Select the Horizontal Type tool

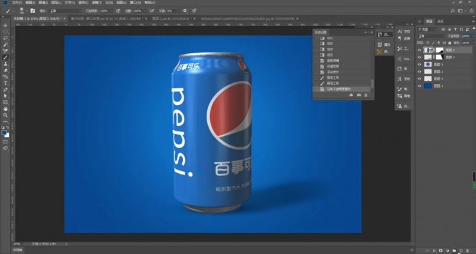pos(5,83)
